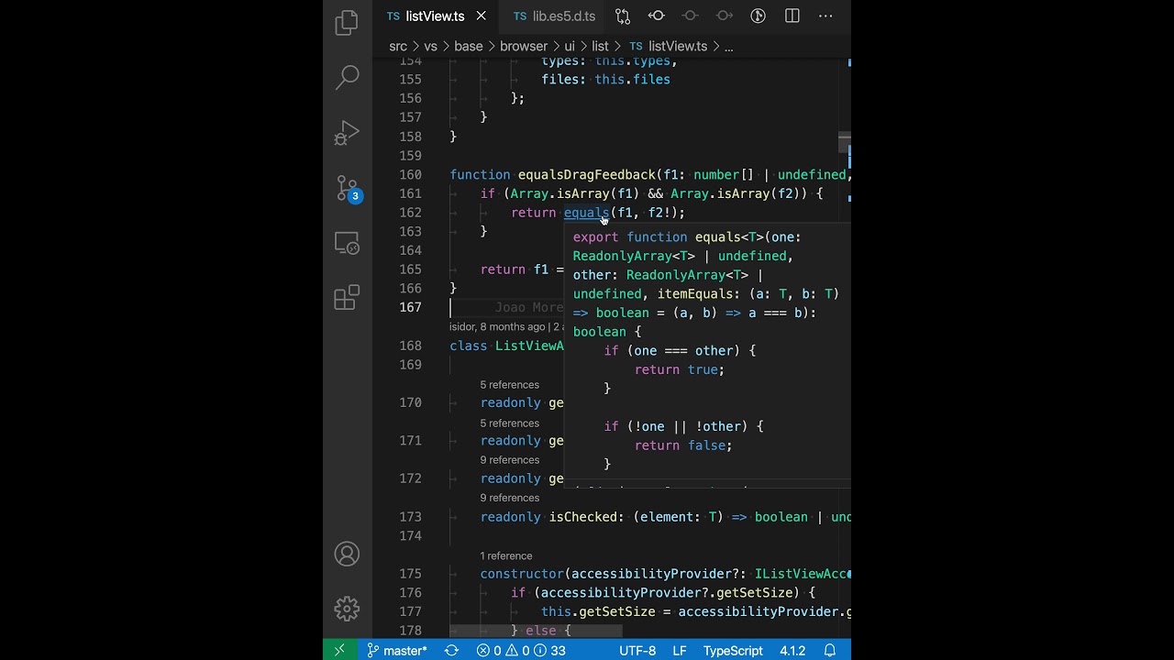Image resolution: width=1174 pixels, height=660 pixels.
Task: Open Problems via errors and warnings count
Action: click(521, 650)
